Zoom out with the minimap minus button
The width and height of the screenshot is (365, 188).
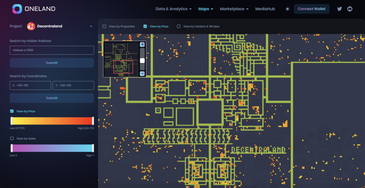142,74
